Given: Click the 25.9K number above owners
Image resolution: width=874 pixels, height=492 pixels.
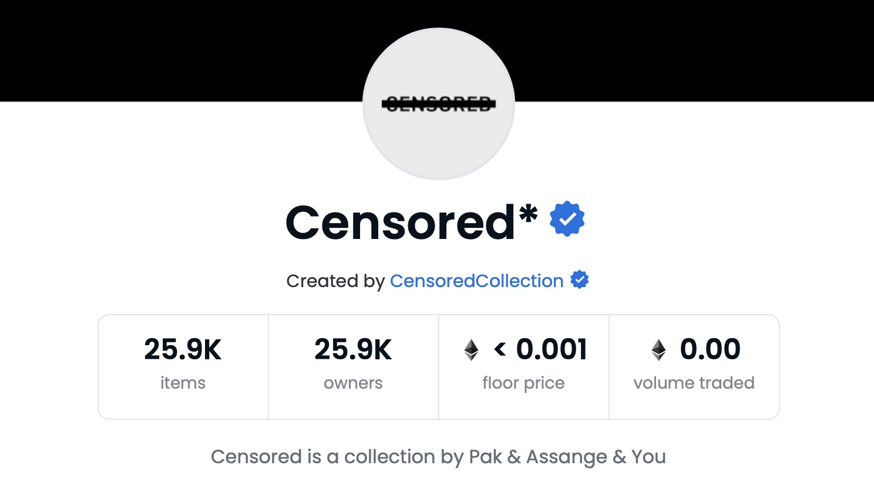Looking at the screenshot, I should 353,350.
